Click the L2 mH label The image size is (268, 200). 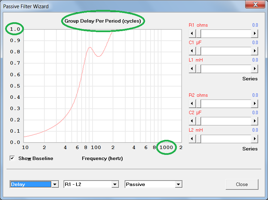coord(196,130)
